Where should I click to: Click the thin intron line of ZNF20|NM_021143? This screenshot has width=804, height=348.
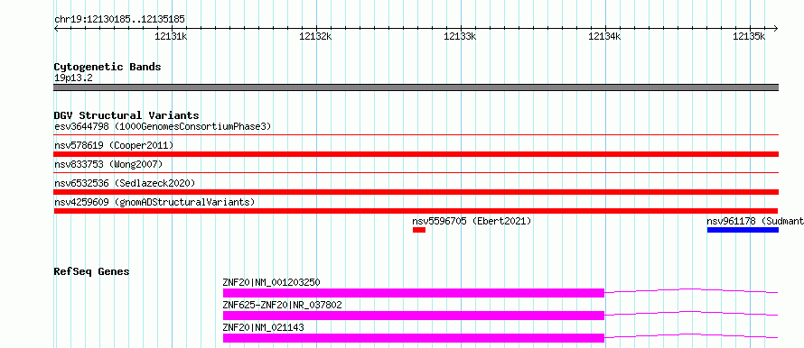coord(691,335)
